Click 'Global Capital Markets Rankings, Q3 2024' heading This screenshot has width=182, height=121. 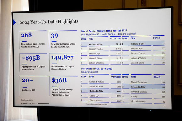tap(104, 31)
